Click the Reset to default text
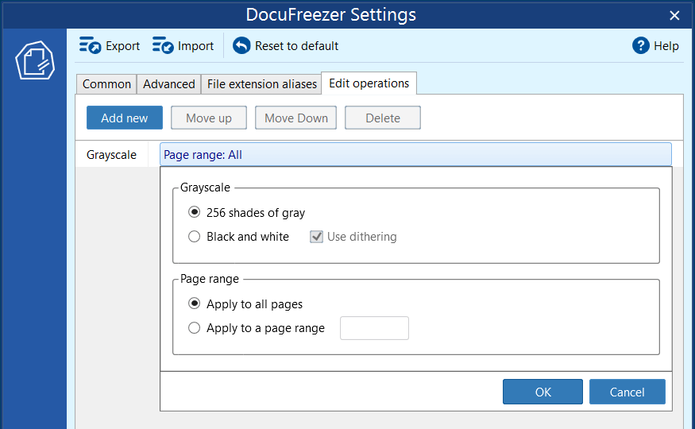 click(x=296, y=46)
